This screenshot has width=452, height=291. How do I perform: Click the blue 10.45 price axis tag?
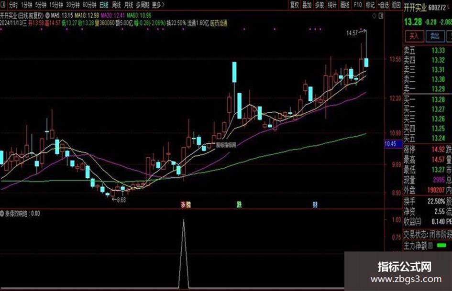[x=393, y=144]
